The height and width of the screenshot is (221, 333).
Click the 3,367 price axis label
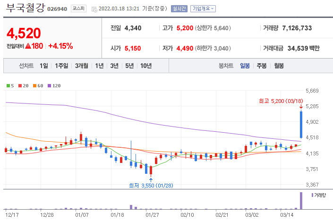click(x=312, y=185)
